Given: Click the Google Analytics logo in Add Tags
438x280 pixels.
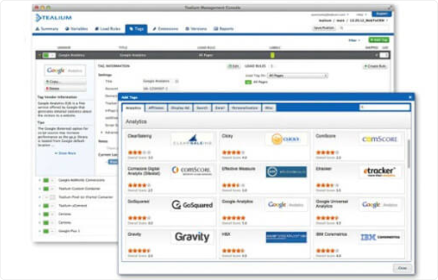Looking at the screenshot, I should [286, 205].
